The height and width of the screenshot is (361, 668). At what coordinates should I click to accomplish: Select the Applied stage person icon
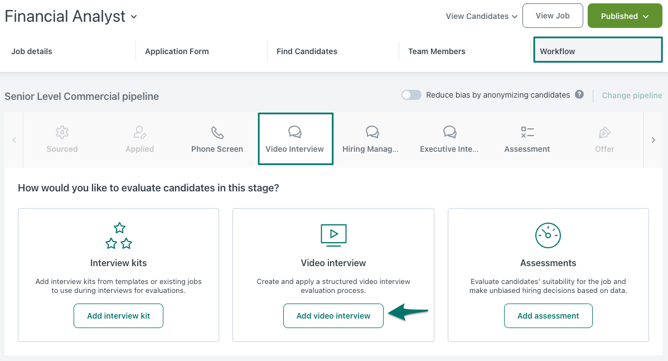pyautogui.click(x=139, y=132)
